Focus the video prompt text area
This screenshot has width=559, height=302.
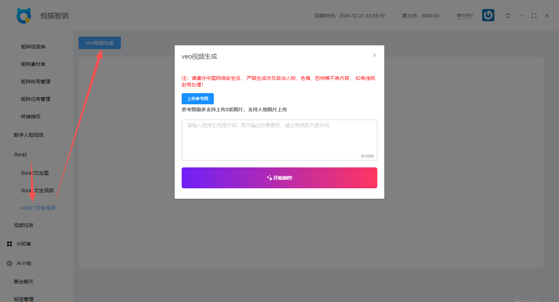(x=279, y=139)
